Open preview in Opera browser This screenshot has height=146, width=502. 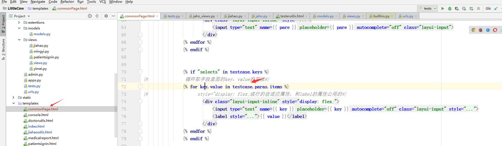point(495,30)
